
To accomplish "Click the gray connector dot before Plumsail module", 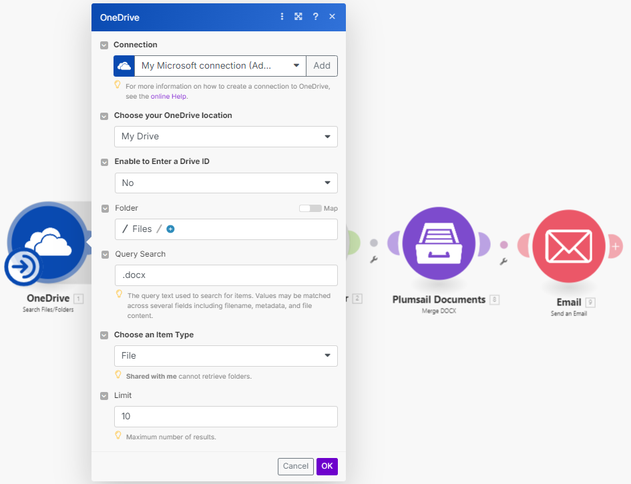I will 374,243.
